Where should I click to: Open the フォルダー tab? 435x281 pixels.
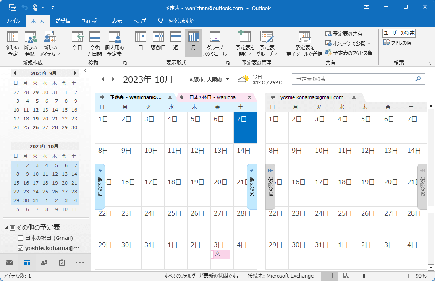(x=91, y=21)
